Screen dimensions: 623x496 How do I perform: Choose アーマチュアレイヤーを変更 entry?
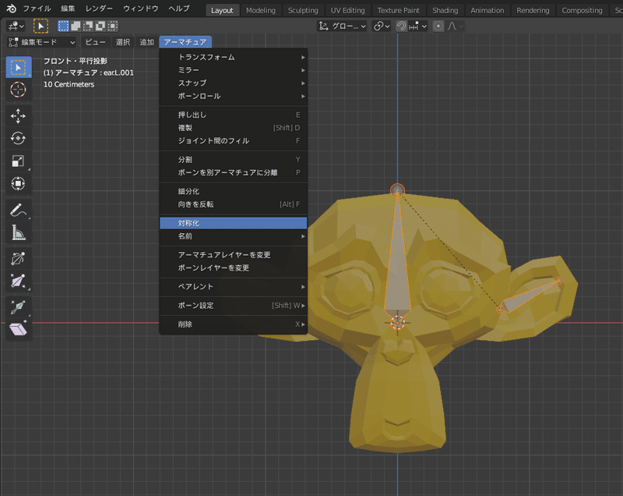tap(233, 255)
